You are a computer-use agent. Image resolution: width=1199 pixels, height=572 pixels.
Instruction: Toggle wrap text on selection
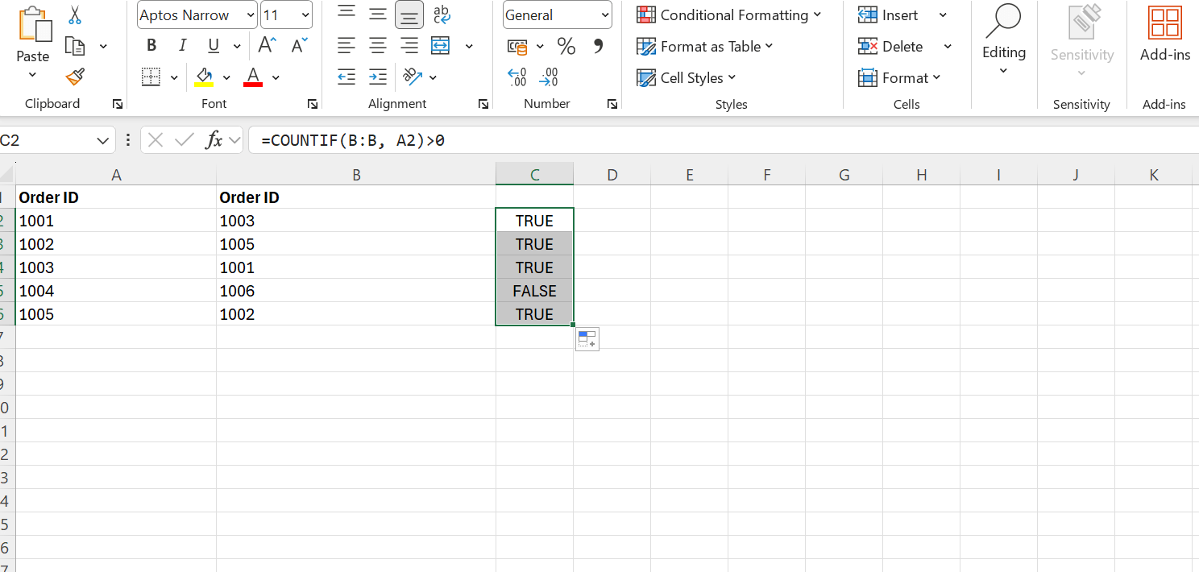click(440, 15)
